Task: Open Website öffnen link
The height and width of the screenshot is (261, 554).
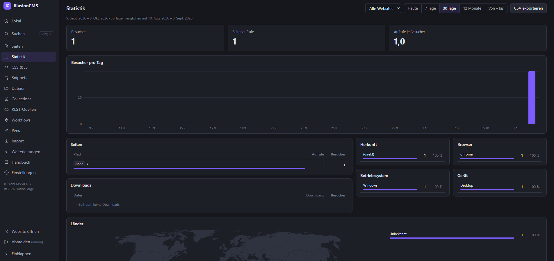Action: coord(28,231)
